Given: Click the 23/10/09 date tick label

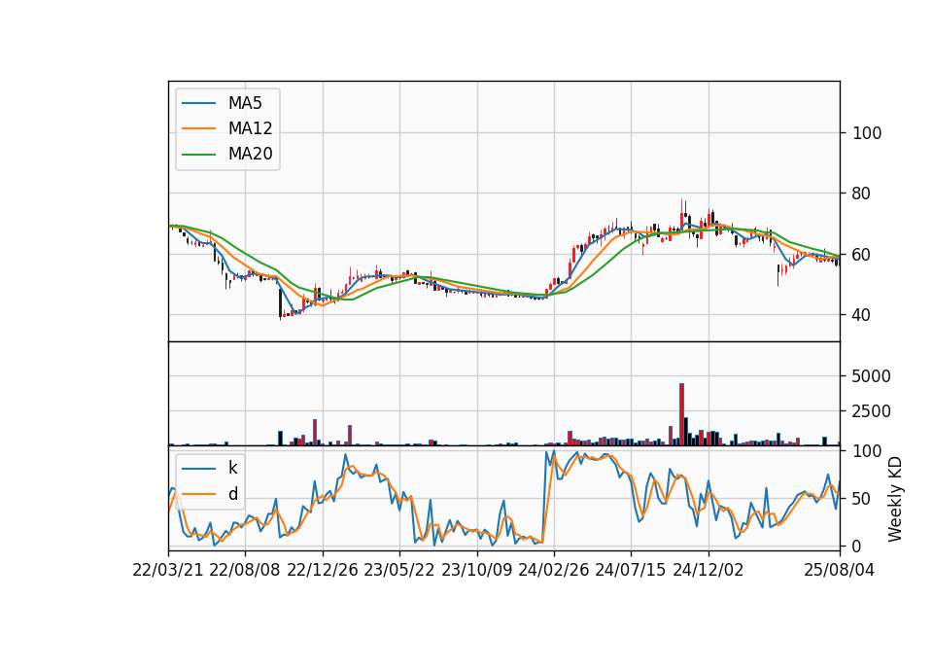Looking at the screenshot, I should [476, 570].
